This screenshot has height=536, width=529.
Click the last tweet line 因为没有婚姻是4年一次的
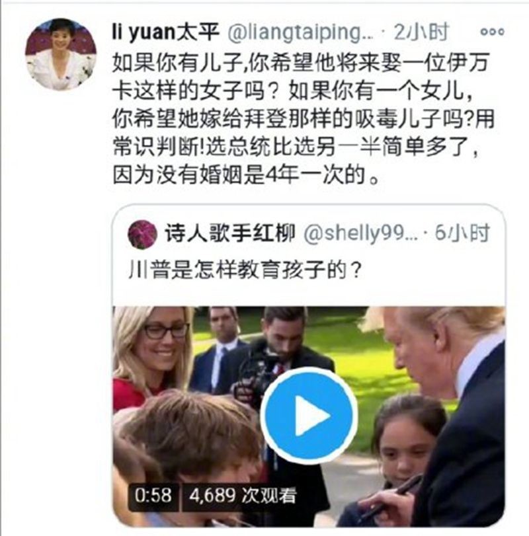coord(246,175)
